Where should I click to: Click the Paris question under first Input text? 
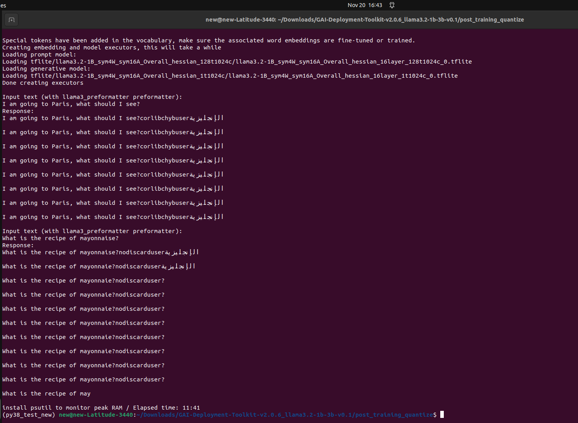click(71, 104)
